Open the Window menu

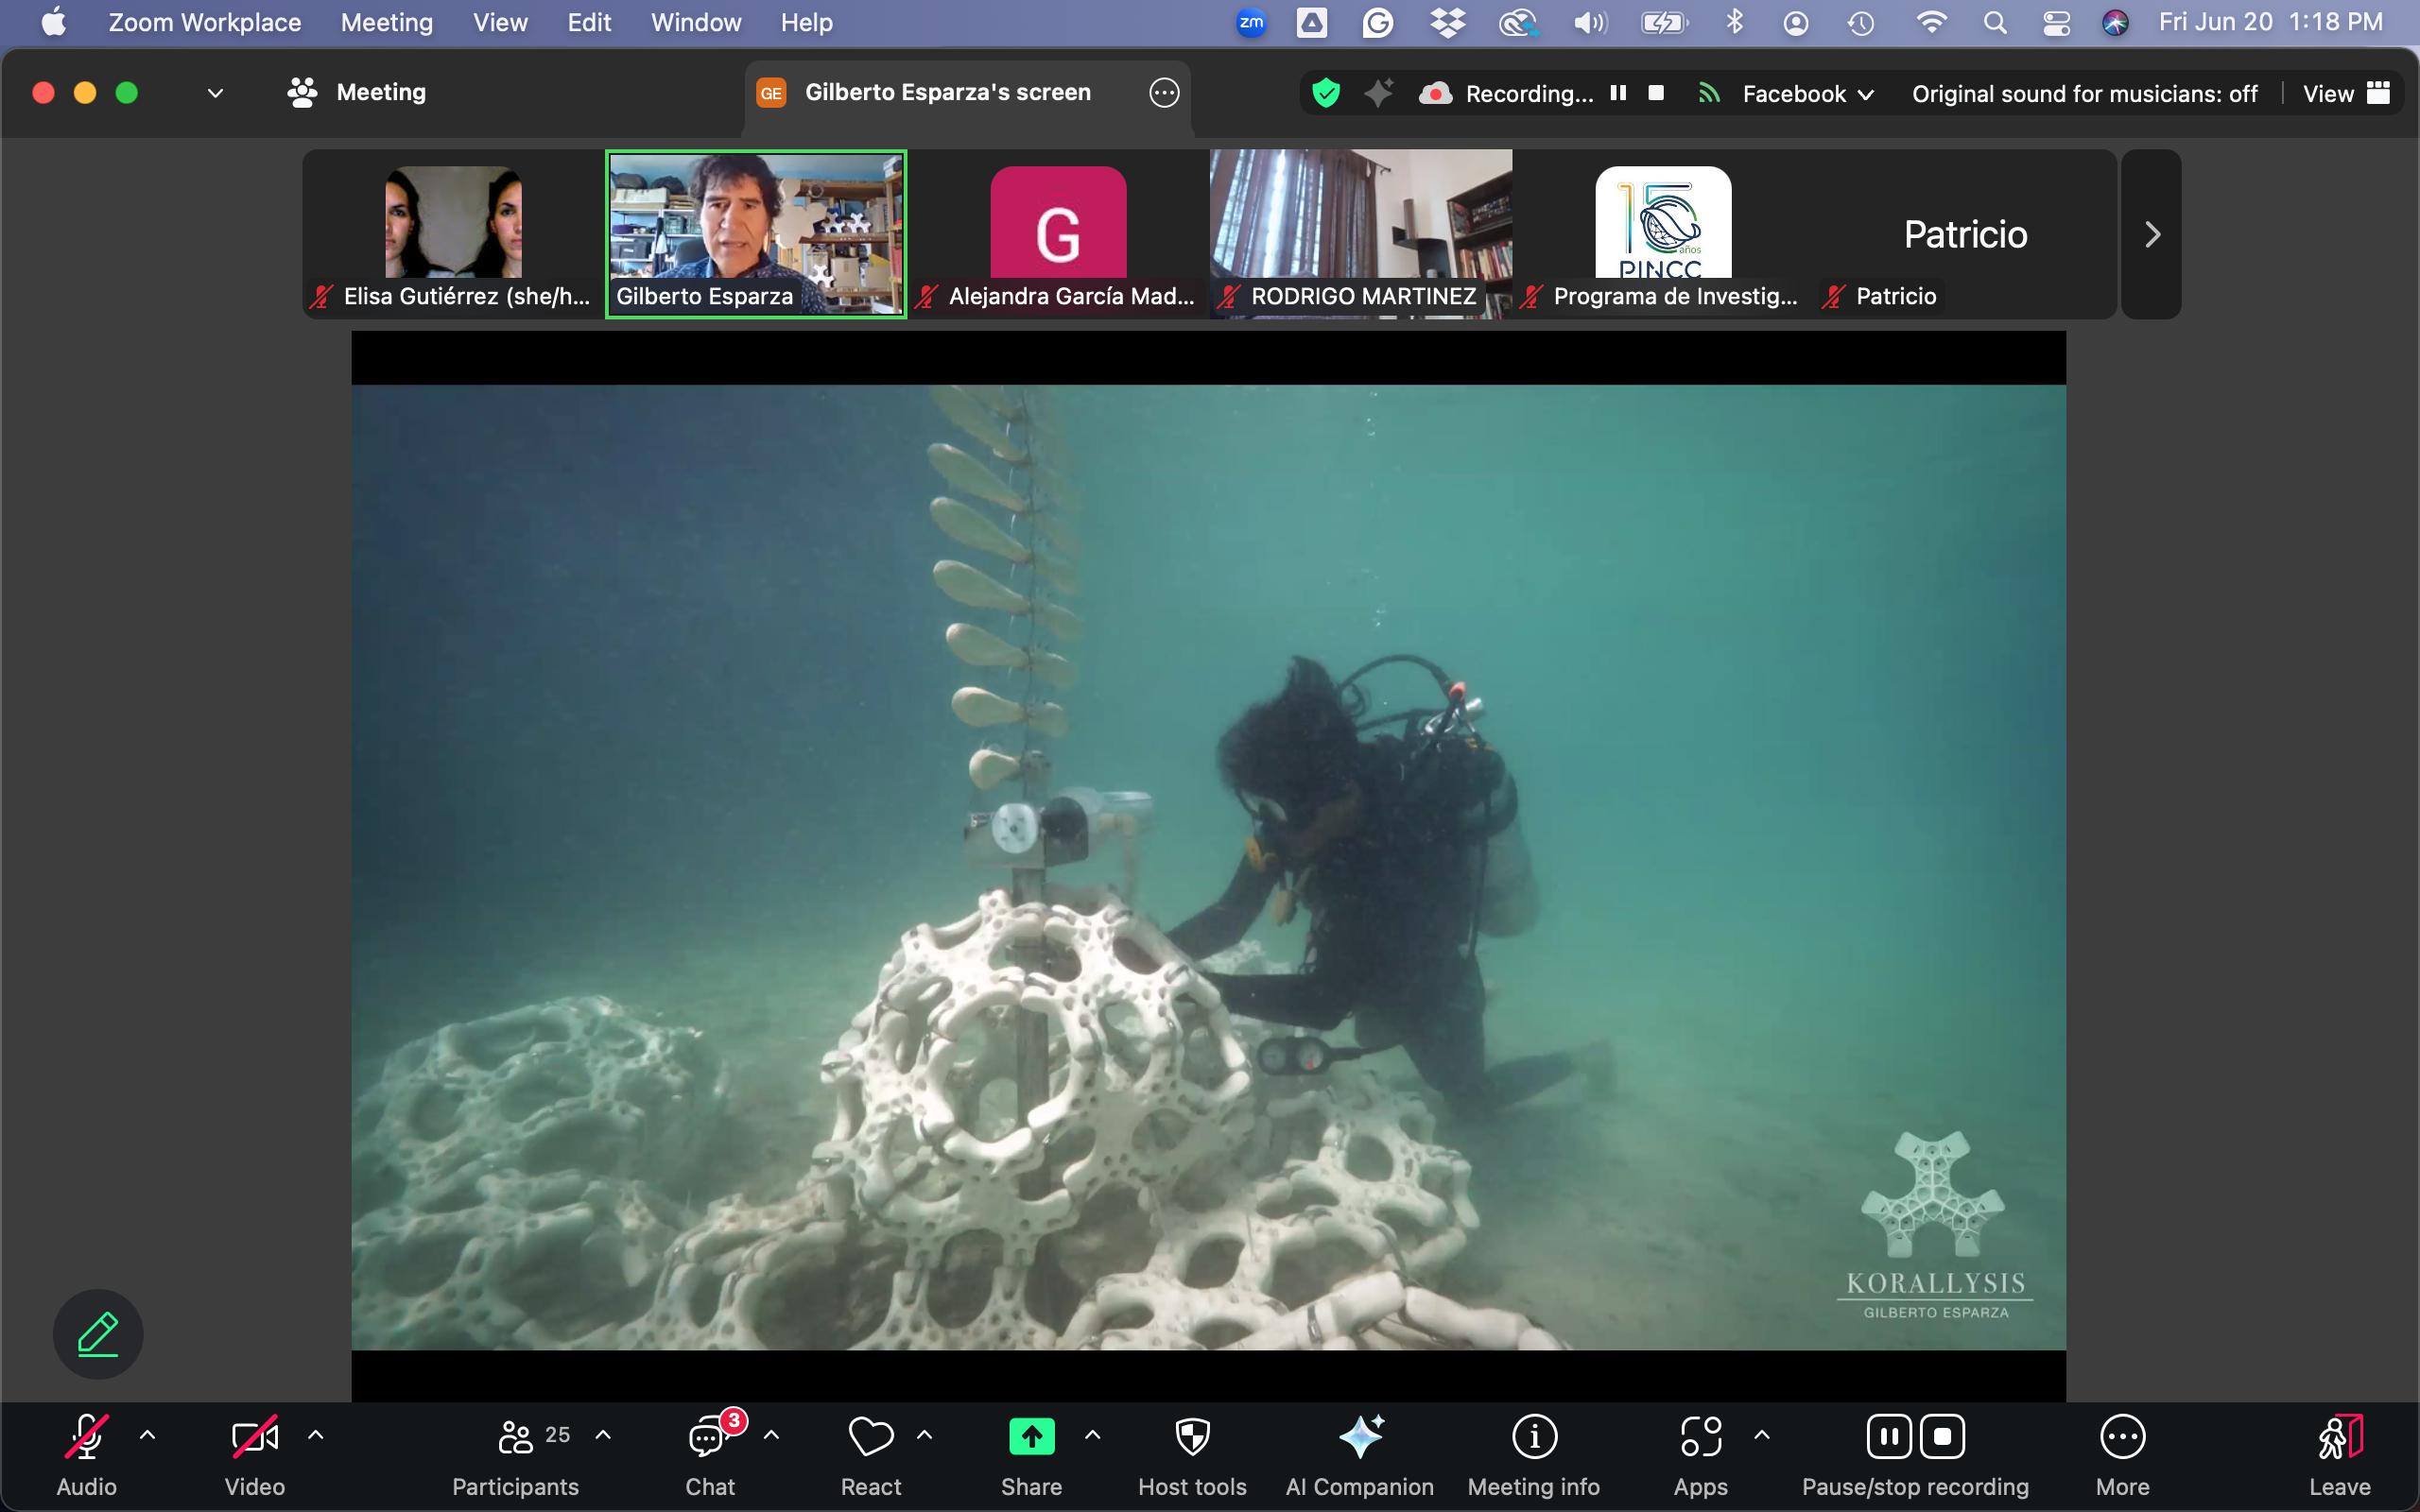[695, 22]
